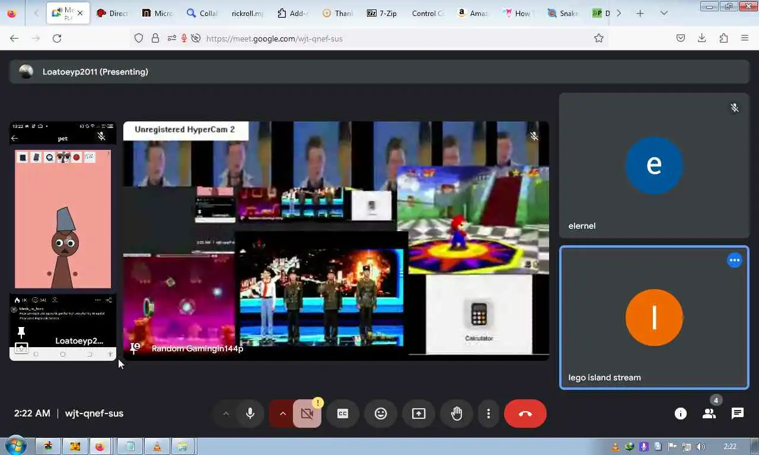Click the Firefox View icon
Screen dimensions: 759x455
[x=12, y=13]
